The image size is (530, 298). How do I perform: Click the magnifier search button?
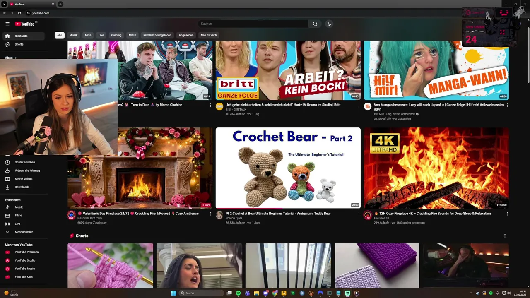pyautogui.click(x=315, y=24)
